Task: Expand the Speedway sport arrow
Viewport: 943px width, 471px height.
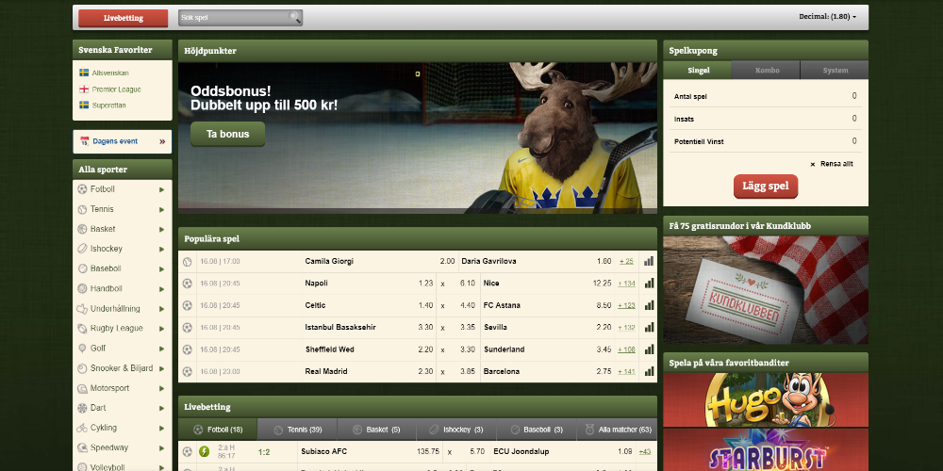Action: coord(162,447)
